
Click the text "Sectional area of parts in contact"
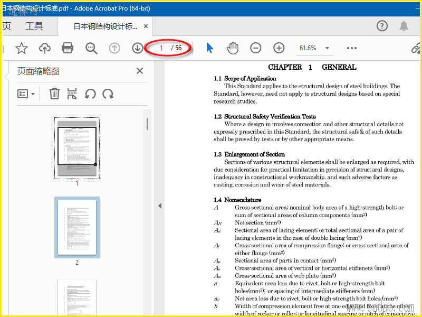[x=276, y=260]
